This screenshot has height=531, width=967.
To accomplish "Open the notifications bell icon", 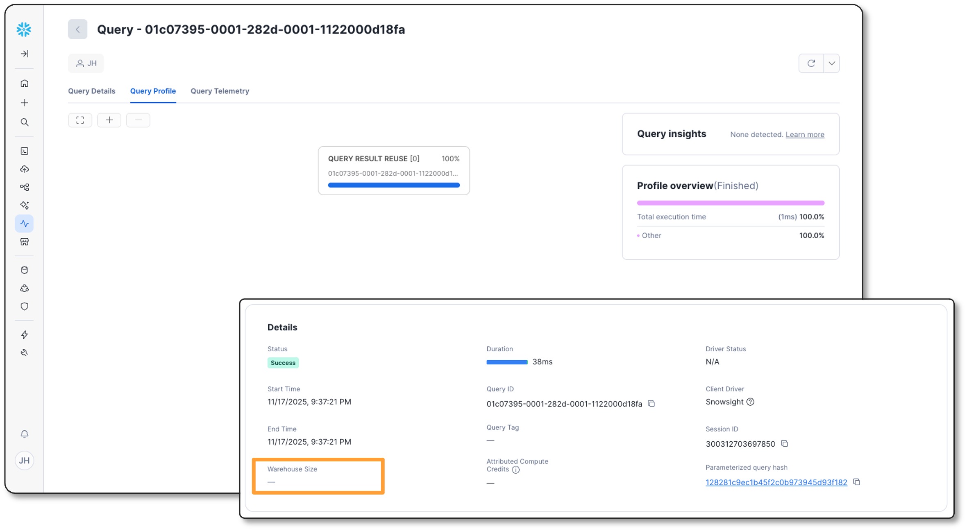I will point(25,434).
